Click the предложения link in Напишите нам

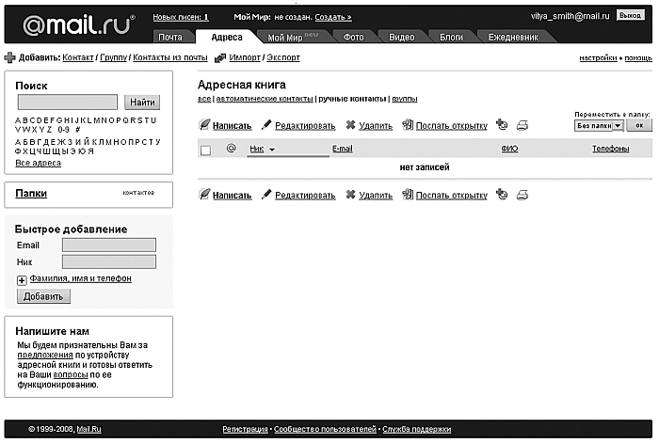click(45, 356)
